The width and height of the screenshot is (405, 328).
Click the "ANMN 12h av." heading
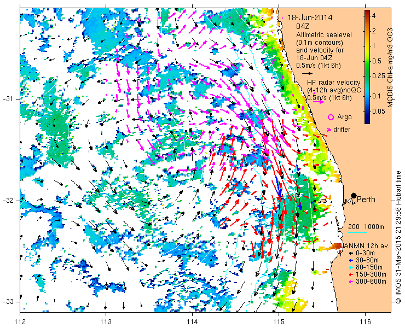point(368,246)
